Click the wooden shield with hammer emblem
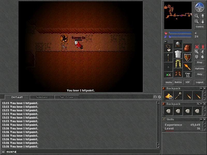 pyautogui.click(x=187, y=58)
